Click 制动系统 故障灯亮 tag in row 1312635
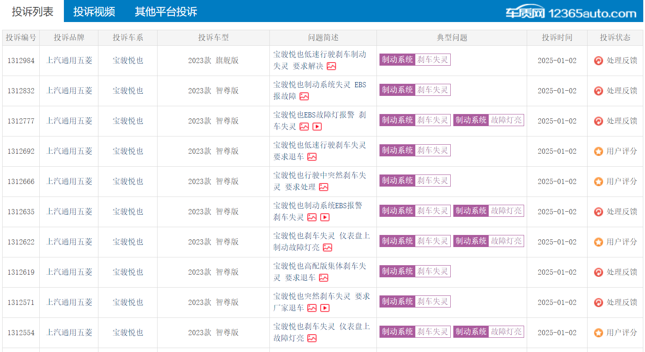 point(489,211)
